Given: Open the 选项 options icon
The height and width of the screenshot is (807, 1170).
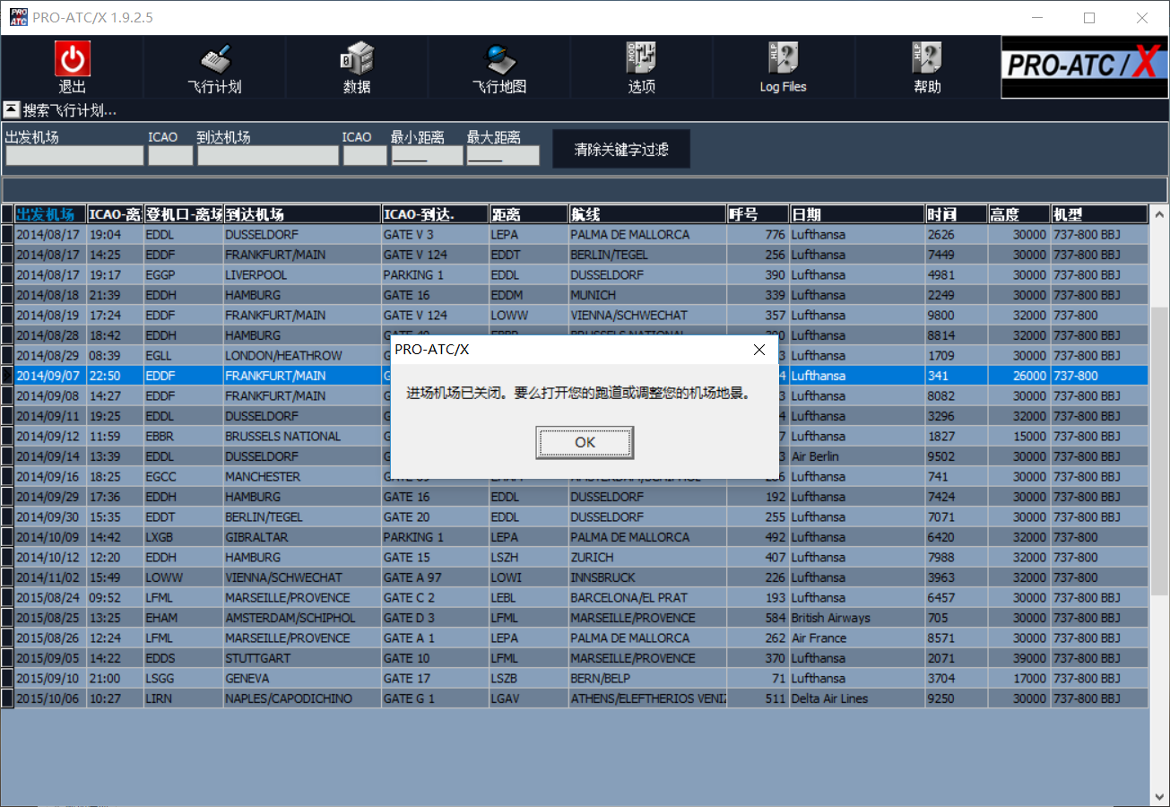Looking at the screenshot, I should pos(641,59).
